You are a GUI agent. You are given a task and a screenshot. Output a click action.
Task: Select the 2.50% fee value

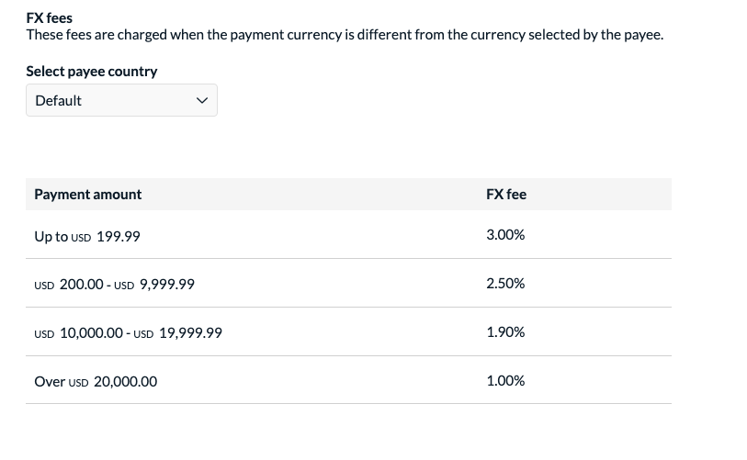[x=505, y=284]
